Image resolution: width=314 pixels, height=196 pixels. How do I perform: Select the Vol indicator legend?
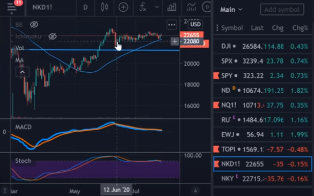pyautogui.click(x=20, y=48)
